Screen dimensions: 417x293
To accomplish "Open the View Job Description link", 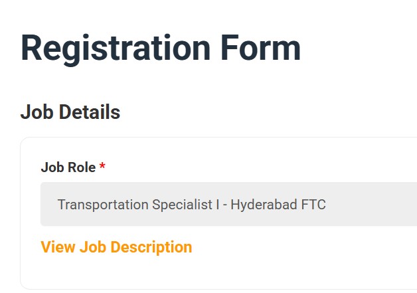I will (116, 247).
